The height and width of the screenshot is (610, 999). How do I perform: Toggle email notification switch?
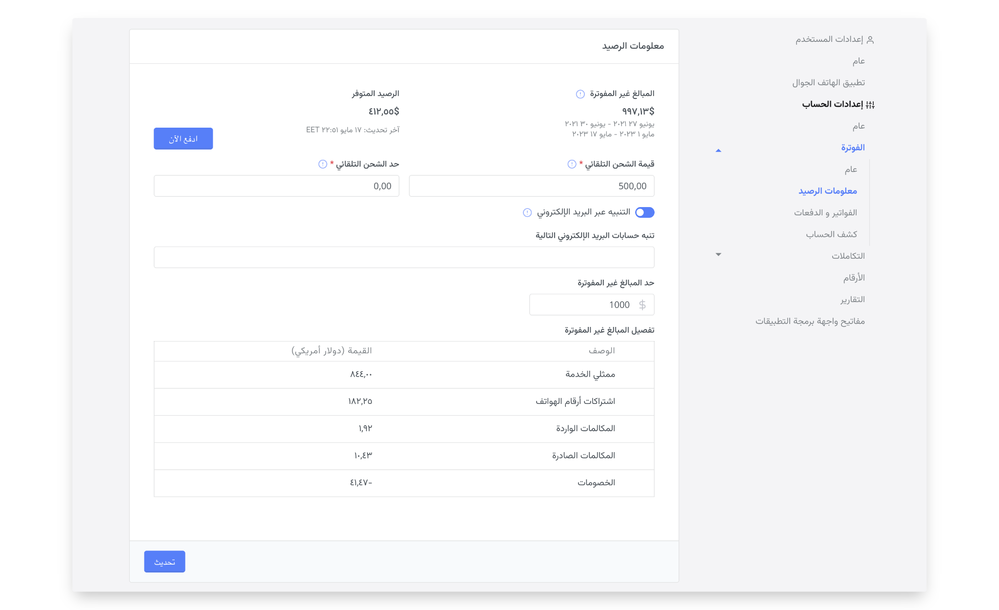pyautogui.click(x=644, y=212)
